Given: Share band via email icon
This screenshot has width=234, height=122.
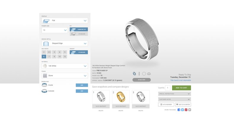Looking at the screenshot, I should click(x=190, y=110).
